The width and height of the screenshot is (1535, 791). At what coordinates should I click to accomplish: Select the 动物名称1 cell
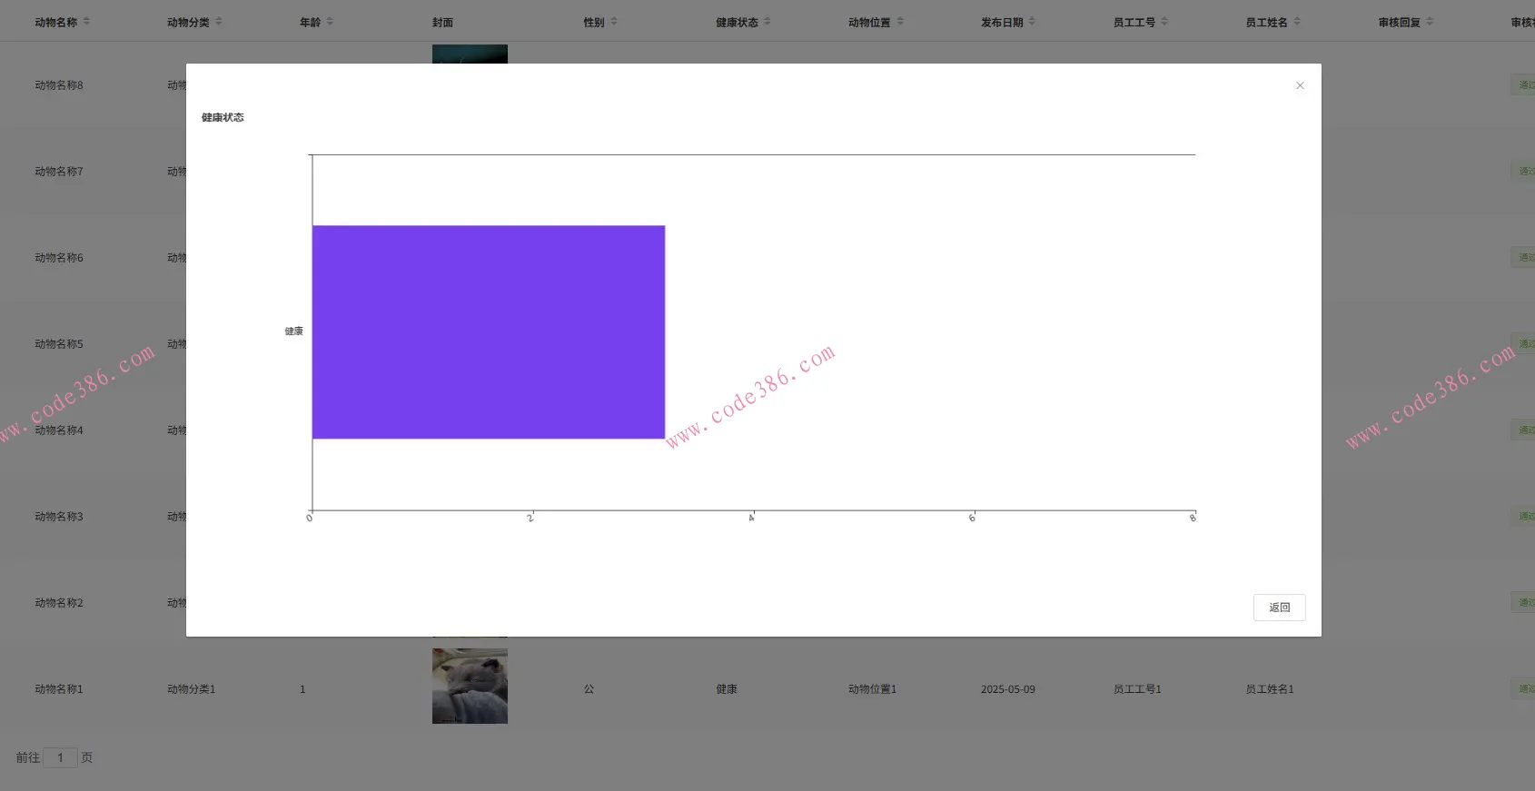click(59, 689)
